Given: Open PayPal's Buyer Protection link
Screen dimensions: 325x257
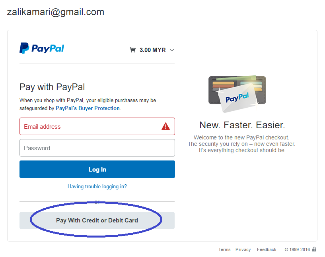Looking at the screenshot, I should click(88, 108).
